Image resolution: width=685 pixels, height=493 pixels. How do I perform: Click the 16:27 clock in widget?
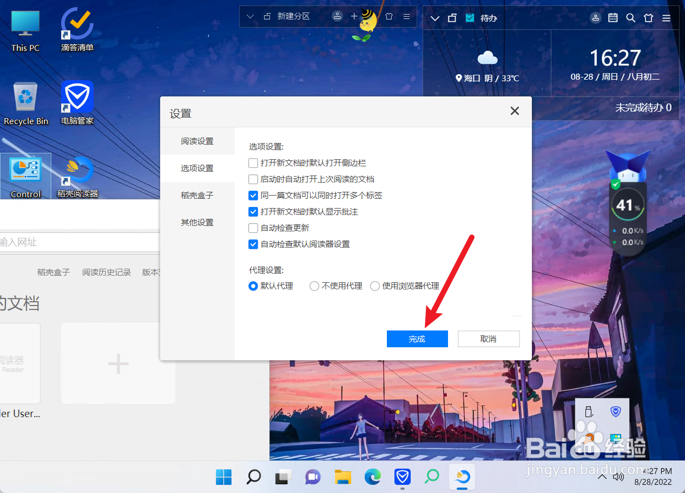pos(615,58)
